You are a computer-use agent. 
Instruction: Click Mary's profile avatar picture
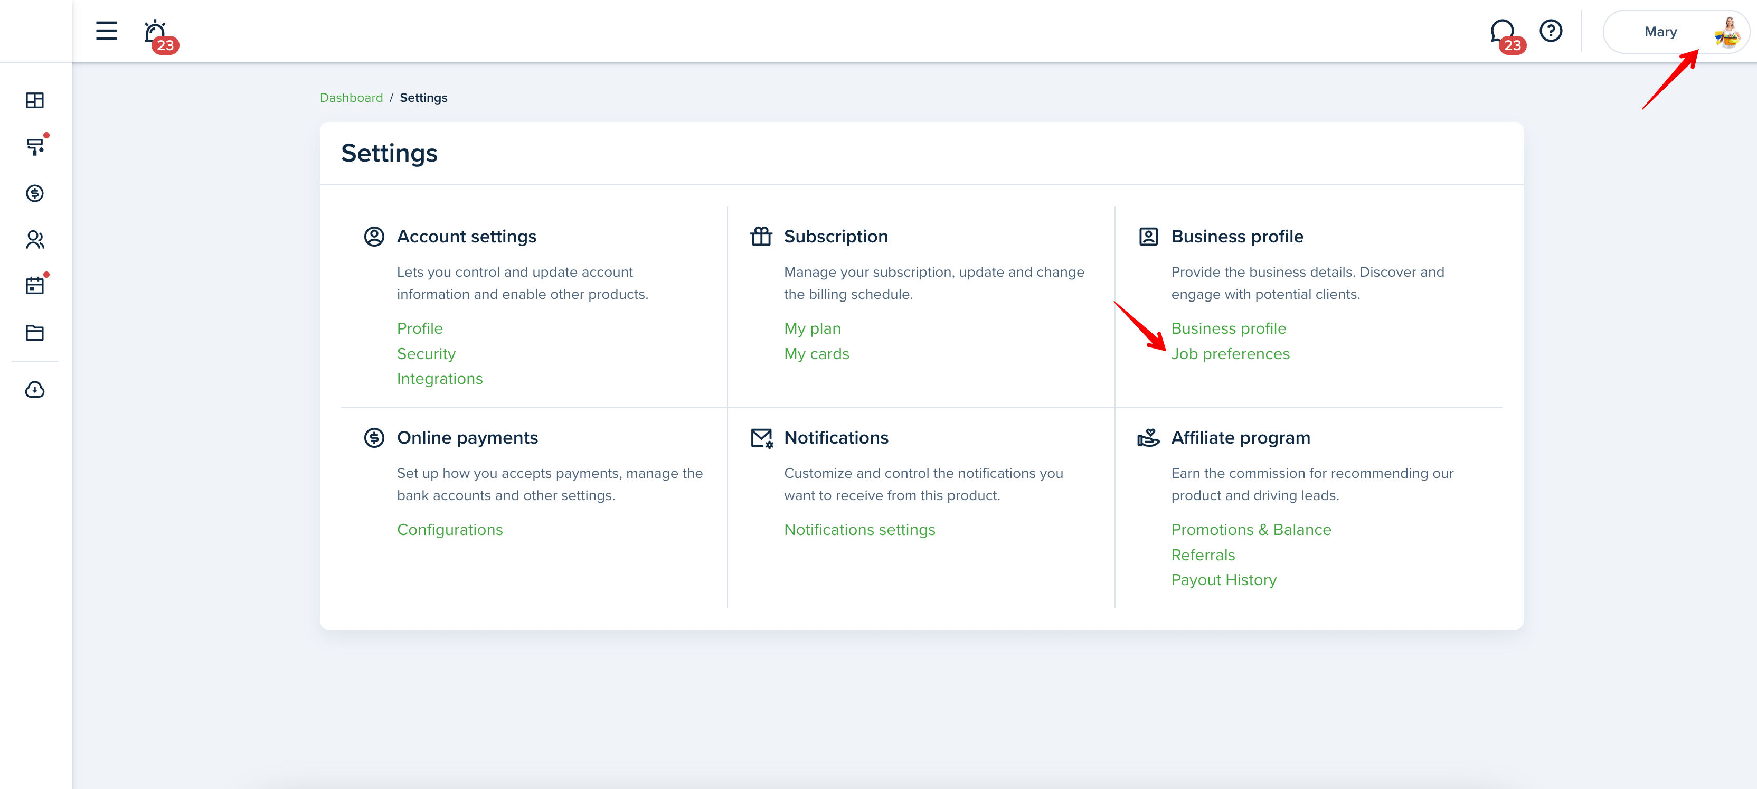tap(1727, 31)
